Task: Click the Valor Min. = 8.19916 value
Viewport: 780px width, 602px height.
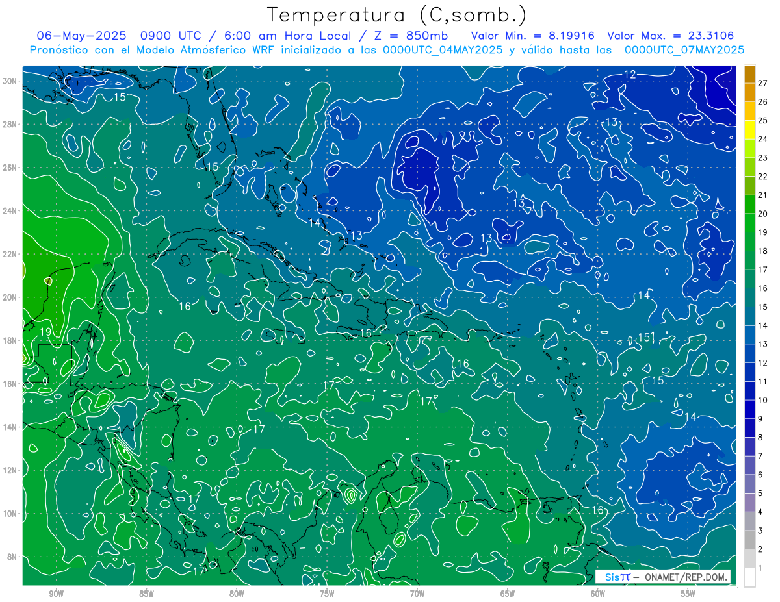Action: click(532, 35)
